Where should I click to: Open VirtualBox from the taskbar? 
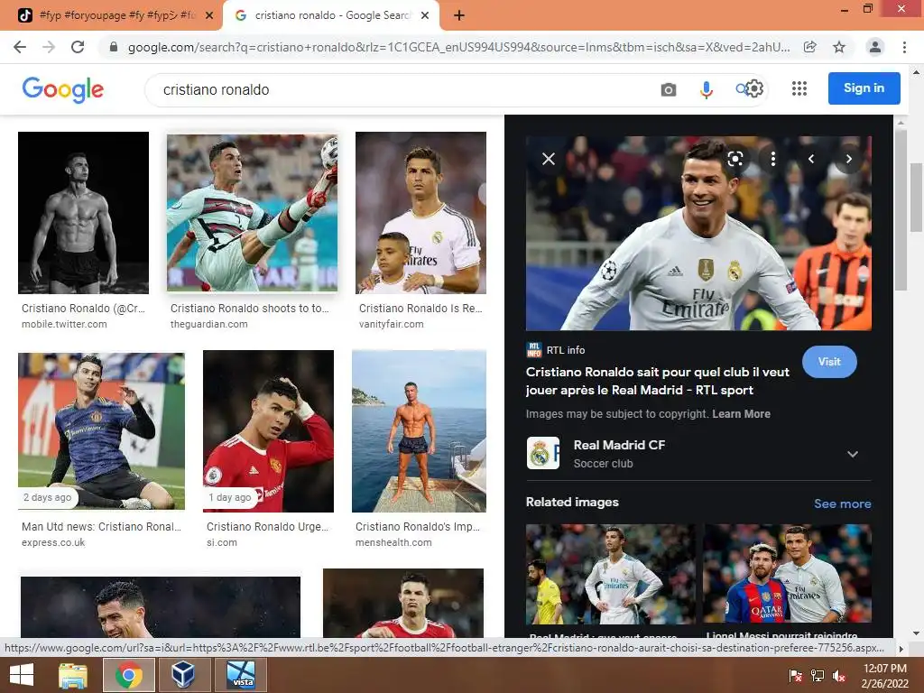click(x=183, y=675)
